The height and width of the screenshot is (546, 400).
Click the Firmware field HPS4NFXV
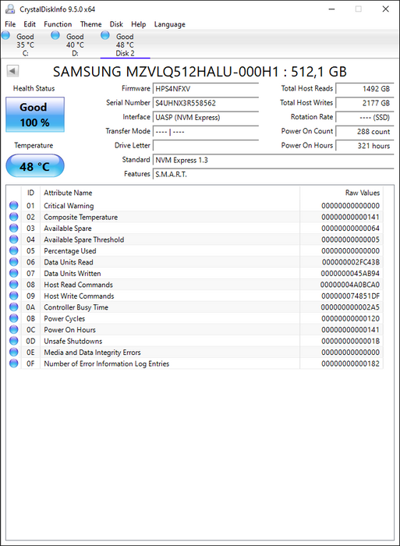coord(206,89)
